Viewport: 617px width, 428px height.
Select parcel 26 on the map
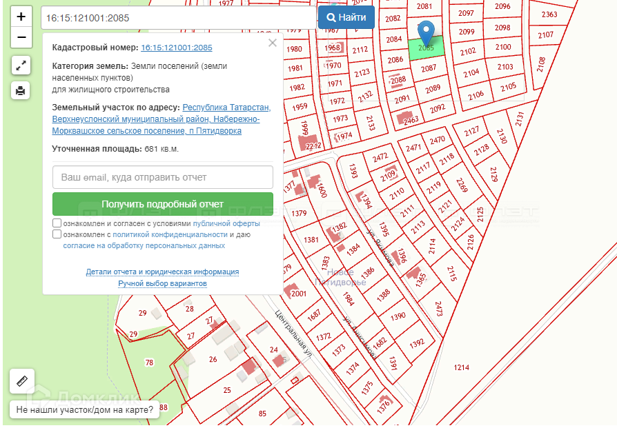213,359
